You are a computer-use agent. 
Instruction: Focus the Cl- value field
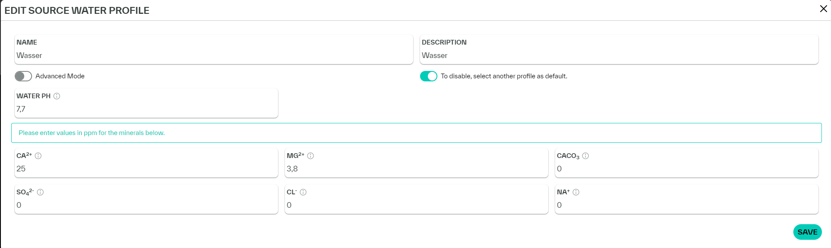416,206
